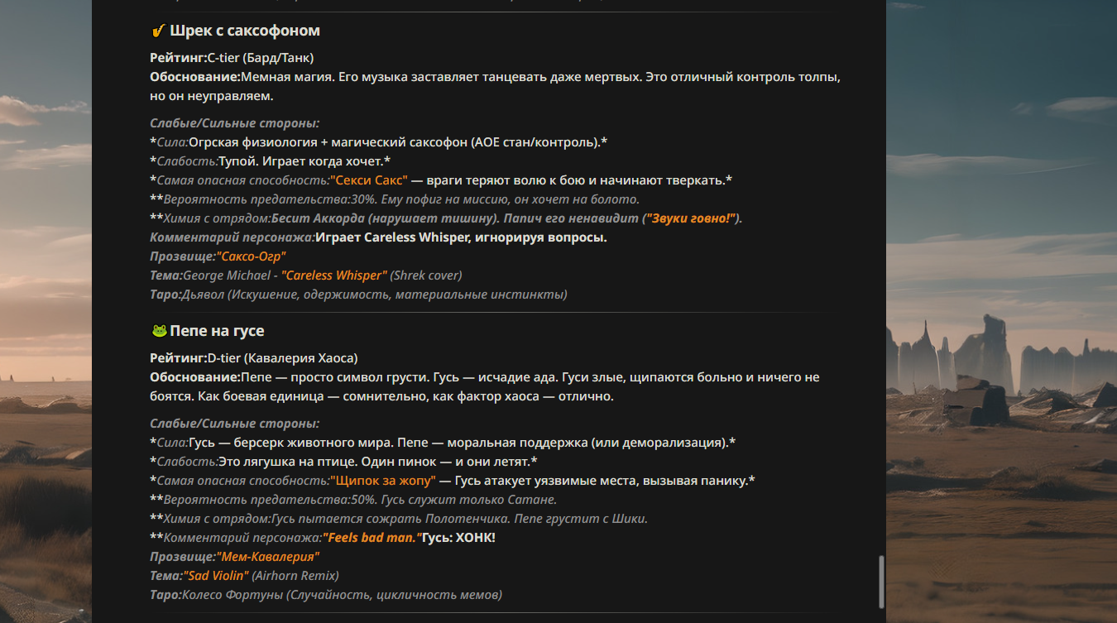Click the "Вероятность предательства: 30%" line
The image size is (1117, 623).
[401, 199]
